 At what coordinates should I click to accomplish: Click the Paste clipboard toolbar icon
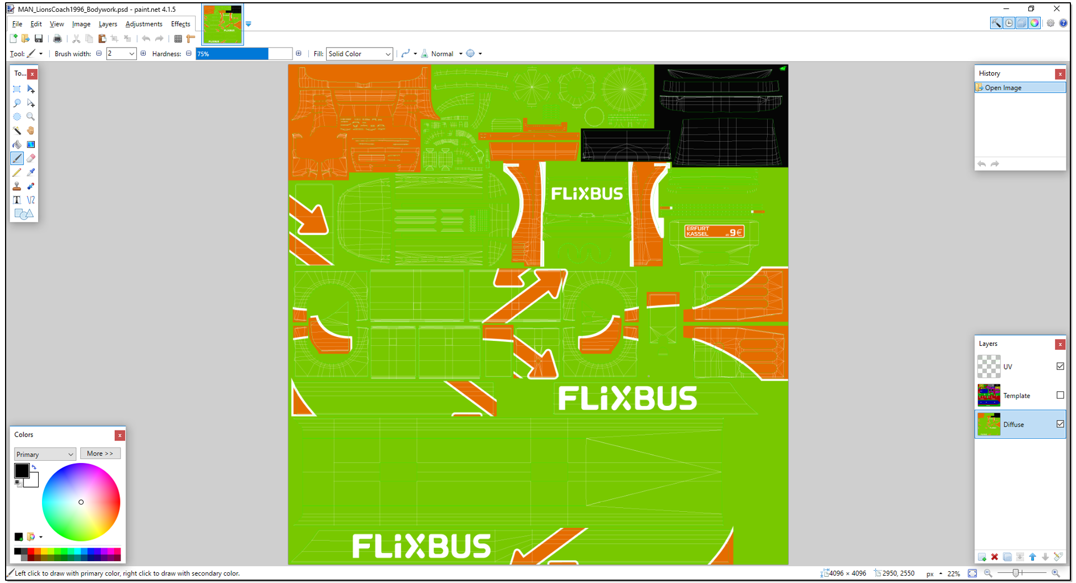102,39
